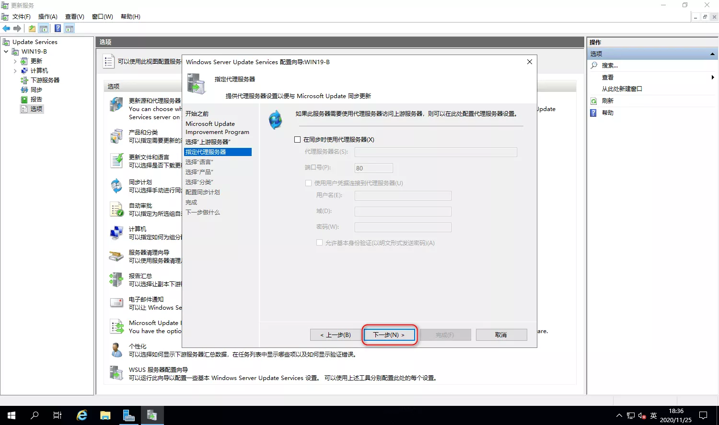This screenshot has height=425, width=719.
Task: Click the Refresh (刷新) action icon
Action: point(594,101)
